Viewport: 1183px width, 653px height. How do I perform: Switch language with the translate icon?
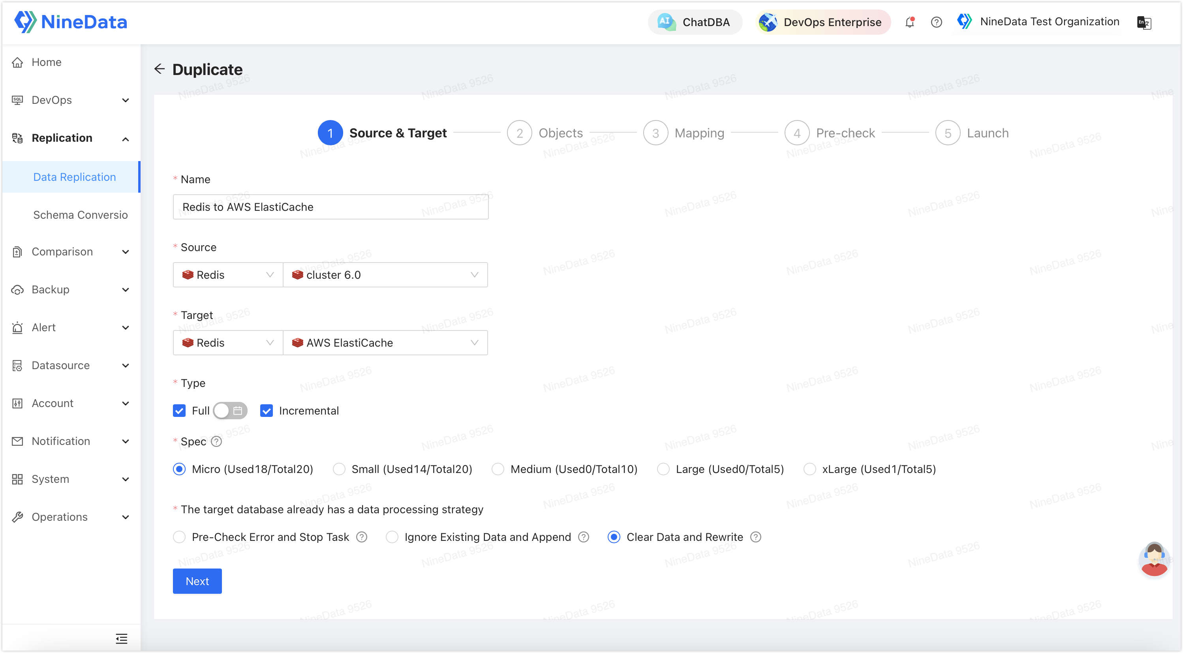[1144, 22]
